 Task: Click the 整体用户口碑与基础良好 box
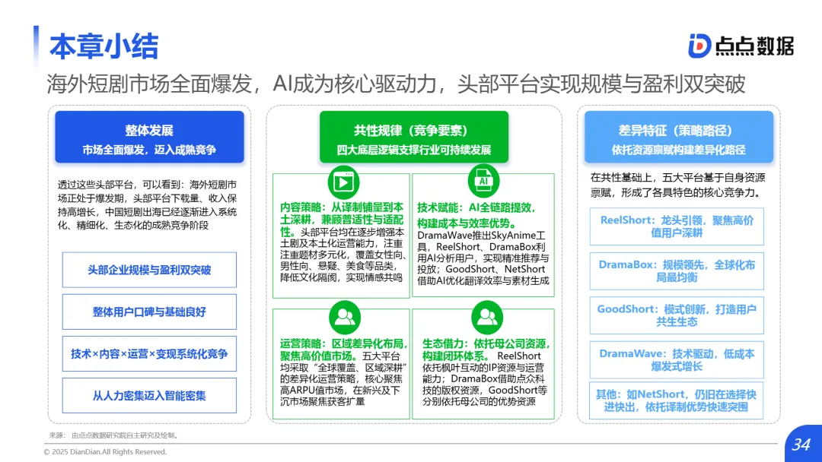pyautogui.click(x=149, y=312)
